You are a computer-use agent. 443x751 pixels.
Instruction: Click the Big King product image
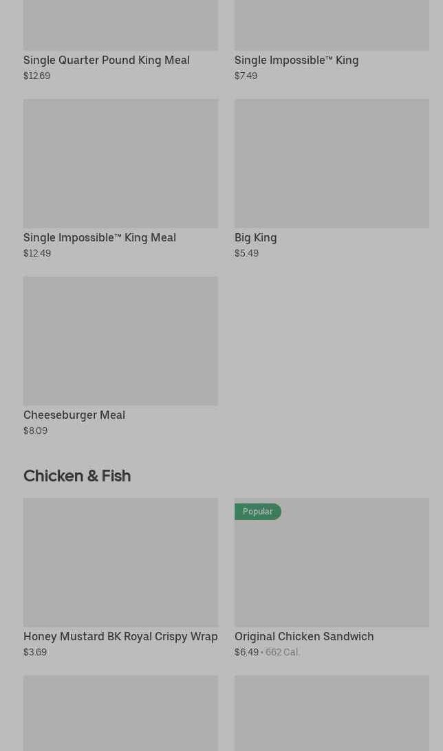click(332, 163)
